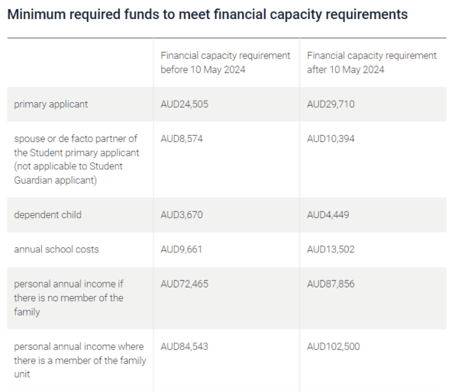Click the 'dependent child' row label
Screen dimensions: 455x392
tap(47, 215)
